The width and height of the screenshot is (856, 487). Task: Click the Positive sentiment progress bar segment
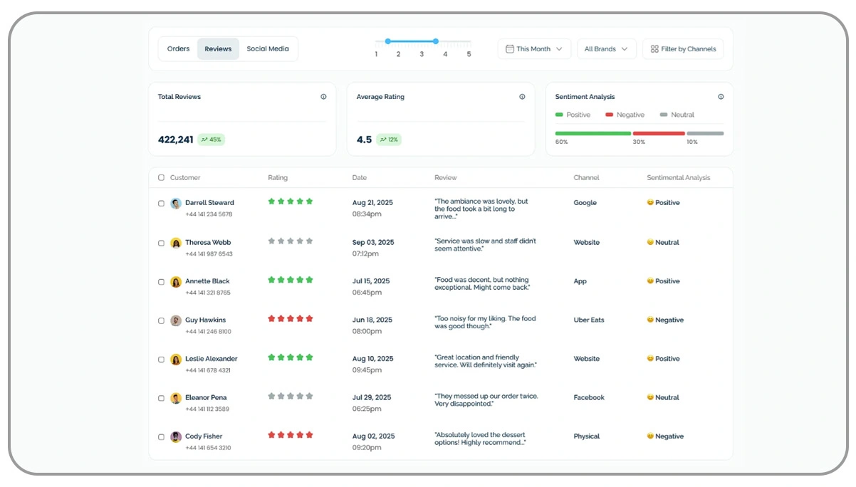point(593,133)
